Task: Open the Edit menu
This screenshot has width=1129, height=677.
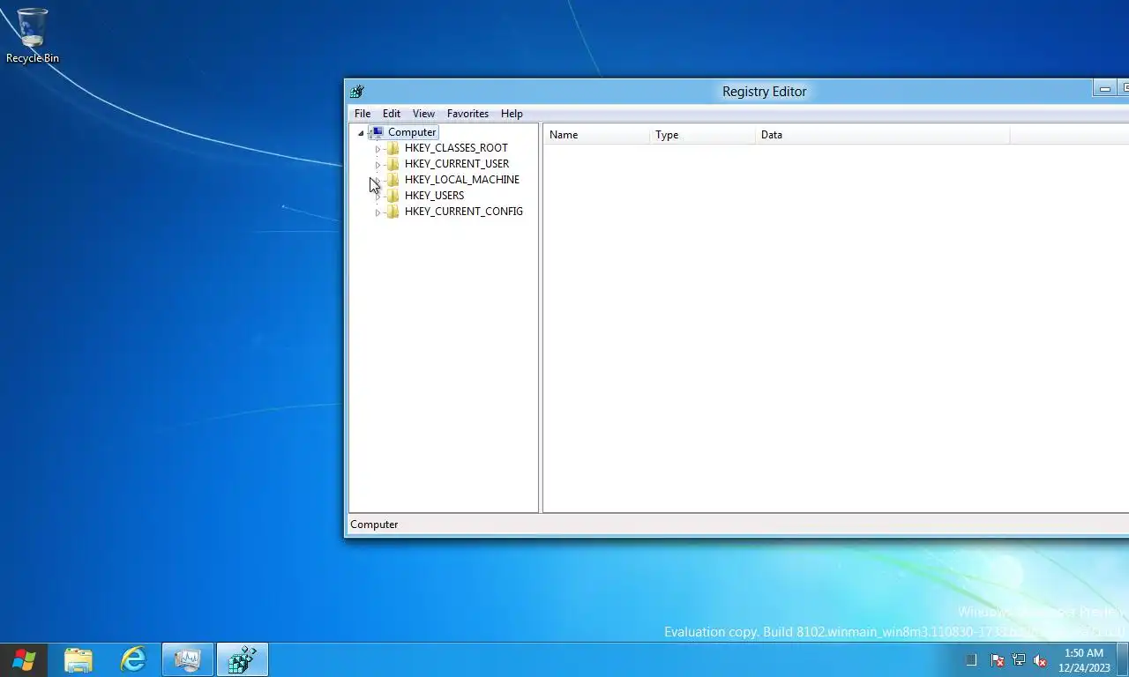Action: point(392,114)
